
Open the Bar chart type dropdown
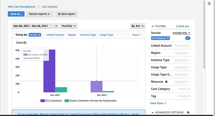tap(138, 26)
